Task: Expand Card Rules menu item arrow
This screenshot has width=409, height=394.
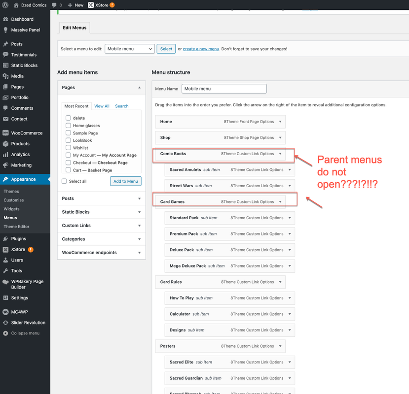Action: tap(280, 282)
